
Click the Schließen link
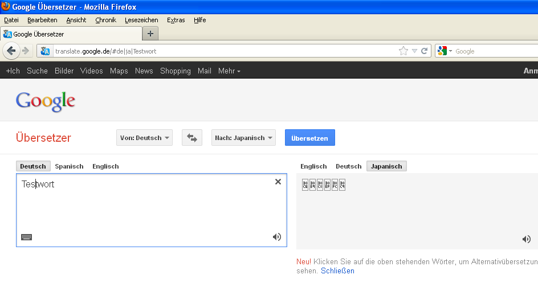point(337,271)
